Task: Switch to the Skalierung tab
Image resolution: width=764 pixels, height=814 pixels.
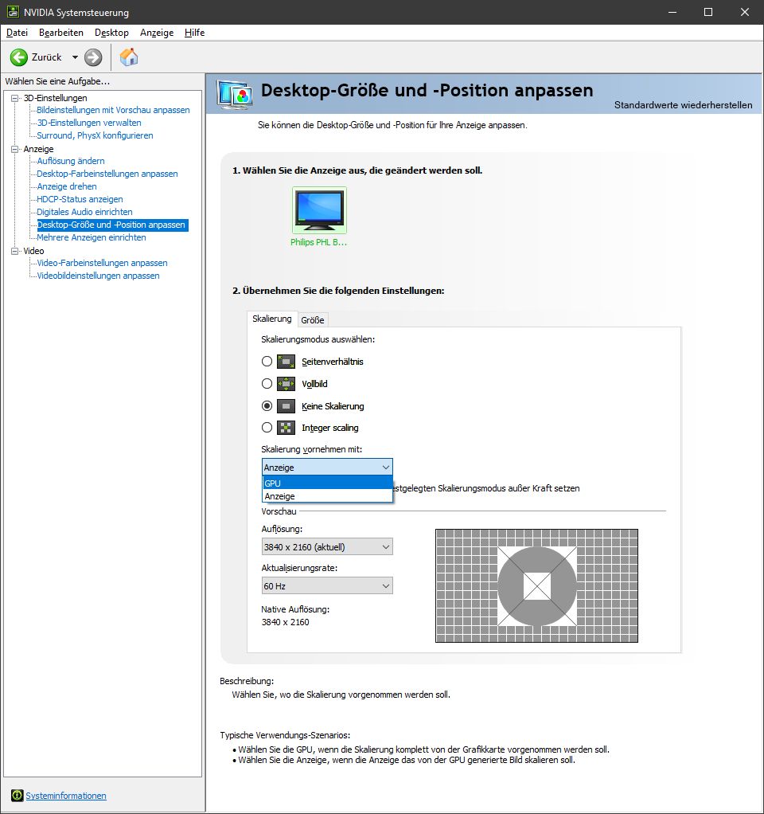Action: pos(272,319)
